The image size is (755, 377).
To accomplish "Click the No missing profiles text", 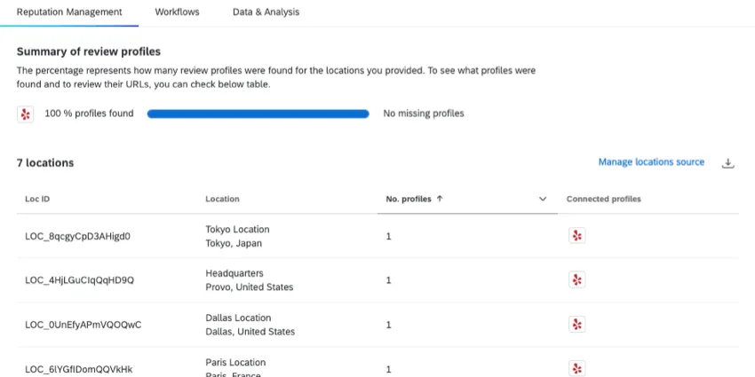I will coord(423,114).
